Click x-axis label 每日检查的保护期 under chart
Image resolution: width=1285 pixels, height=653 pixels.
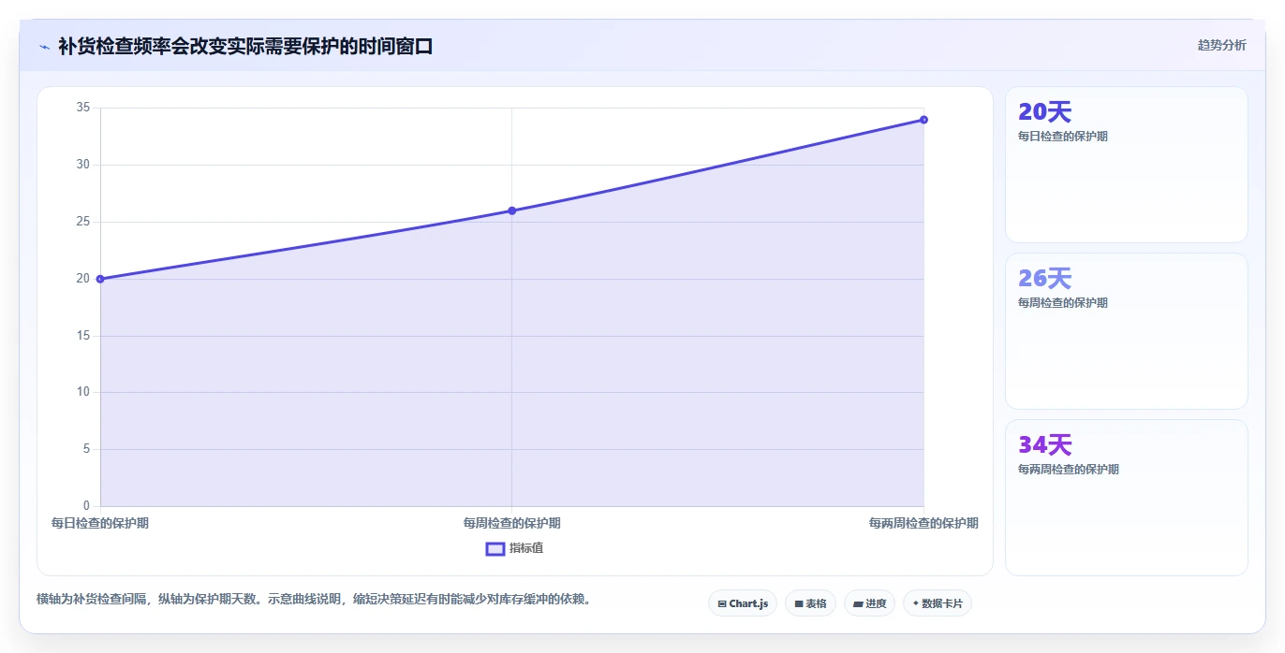tap(100, 523)
